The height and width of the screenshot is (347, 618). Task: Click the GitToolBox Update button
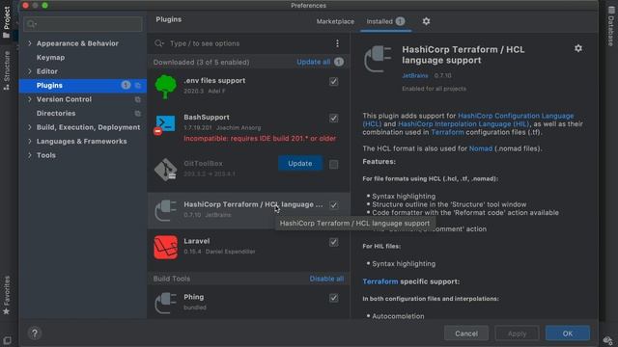tap(300, 163)
